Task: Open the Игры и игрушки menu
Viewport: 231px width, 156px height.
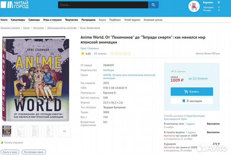Action: tap(52, 20)
